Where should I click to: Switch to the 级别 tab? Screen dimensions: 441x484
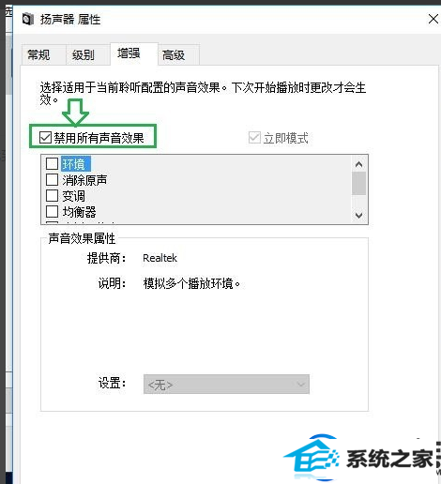coord(84,55)
